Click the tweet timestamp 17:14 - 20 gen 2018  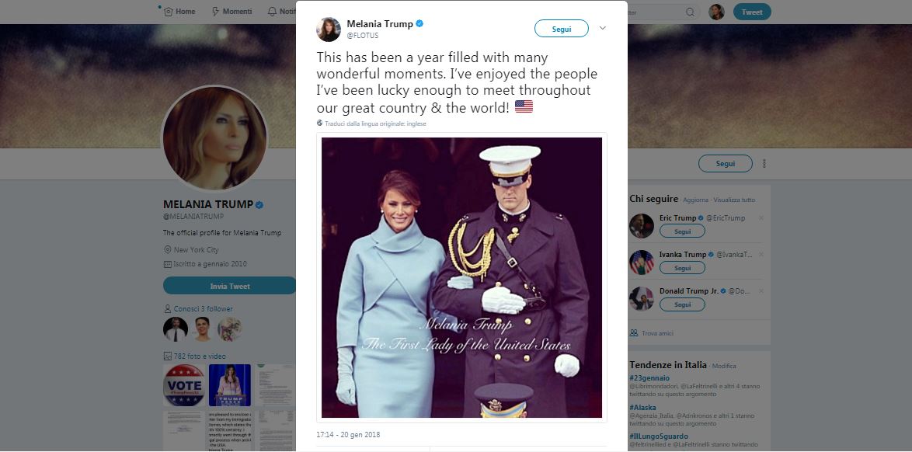348,434
